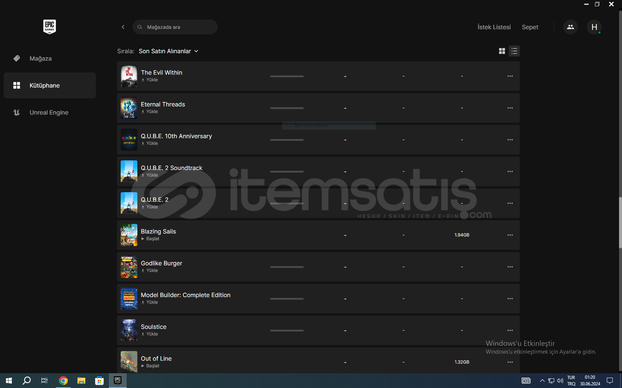Open Task View in taskbar

tap(44, 381)
